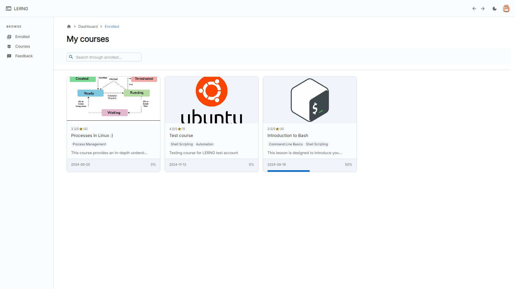The height and width of the screenshot is (289, 515).
Task: Click the Enrolled sidebar icon
Action: point(9,37)
